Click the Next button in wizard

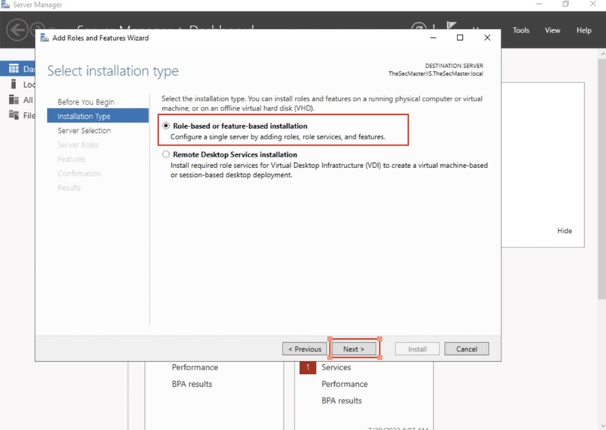(x=354, y=349)
